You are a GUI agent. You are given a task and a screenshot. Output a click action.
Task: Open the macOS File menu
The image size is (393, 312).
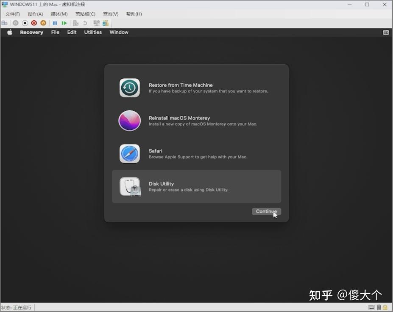(55, 32)
